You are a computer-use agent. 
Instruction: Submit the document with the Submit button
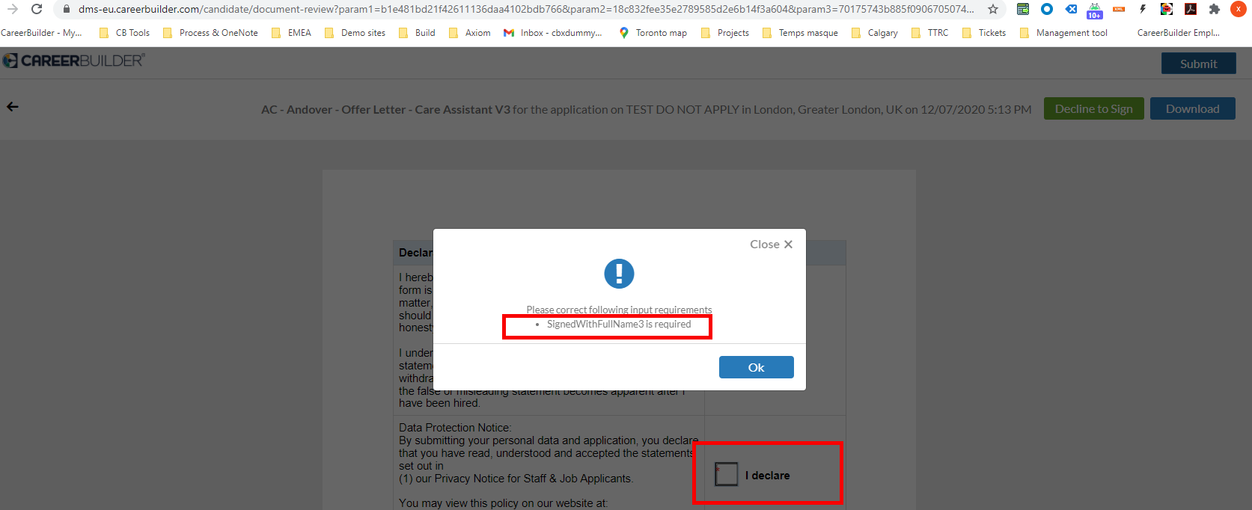(1199, 64)
